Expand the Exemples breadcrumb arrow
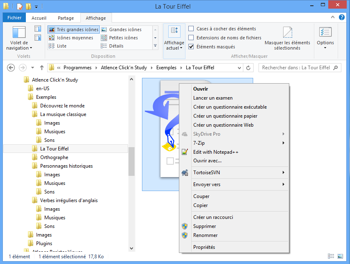 coord(181,68)
